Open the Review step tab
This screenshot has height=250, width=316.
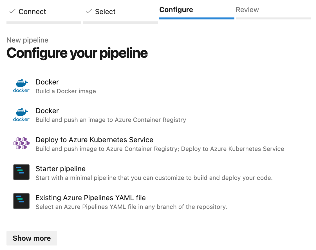point(273,12)
